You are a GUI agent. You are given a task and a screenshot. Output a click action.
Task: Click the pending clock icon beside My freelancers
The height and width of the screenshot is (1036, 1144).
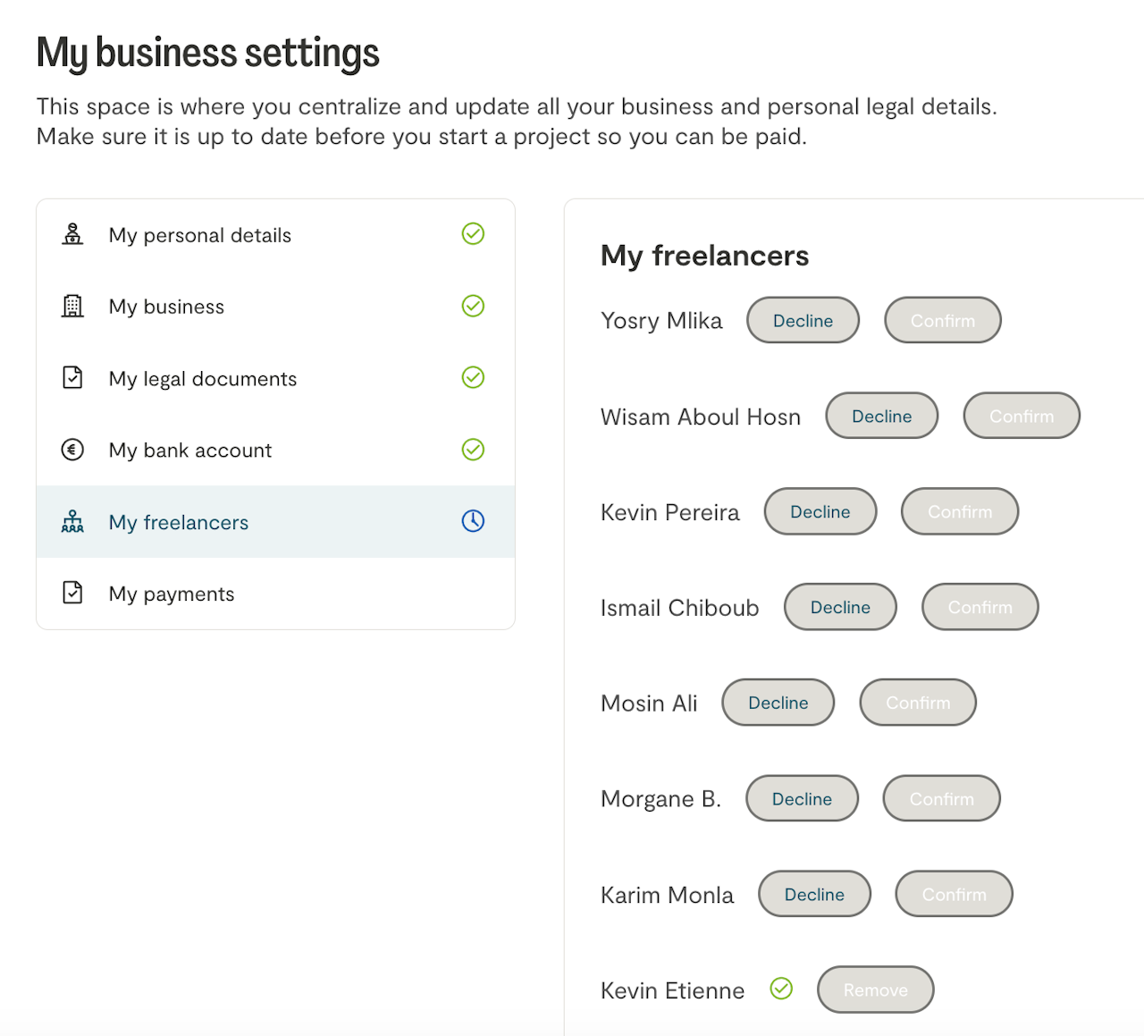(x=473, y=521)
